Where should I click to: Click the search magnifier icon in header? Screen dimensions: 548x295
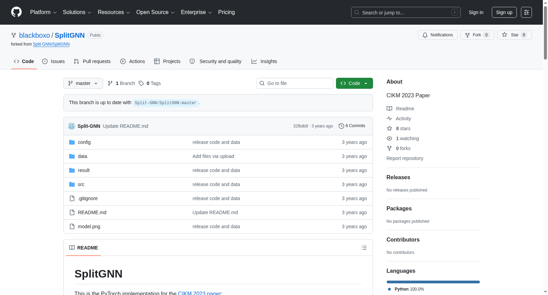(357, 12)
